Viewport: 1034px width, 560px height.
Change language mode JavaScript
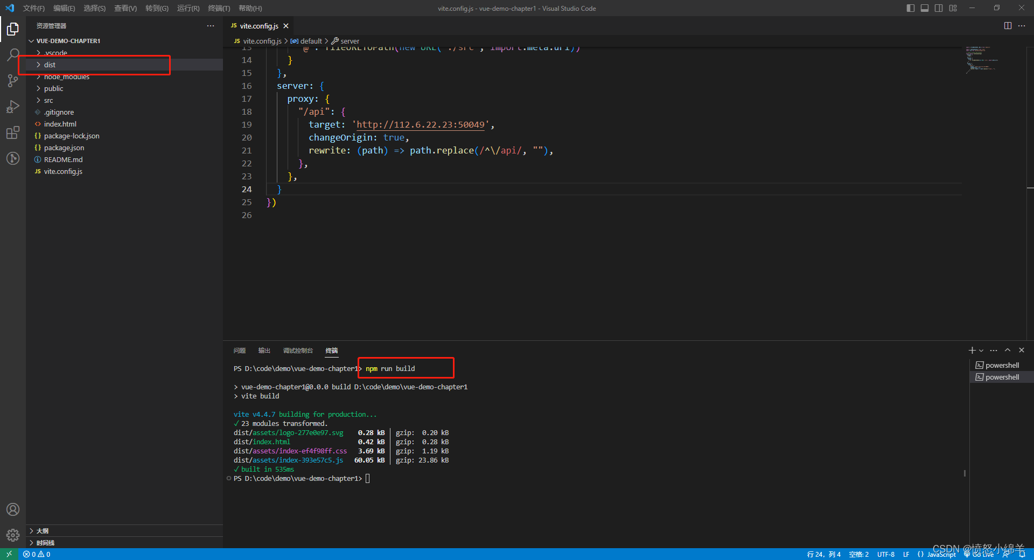[x=941, y=554]
